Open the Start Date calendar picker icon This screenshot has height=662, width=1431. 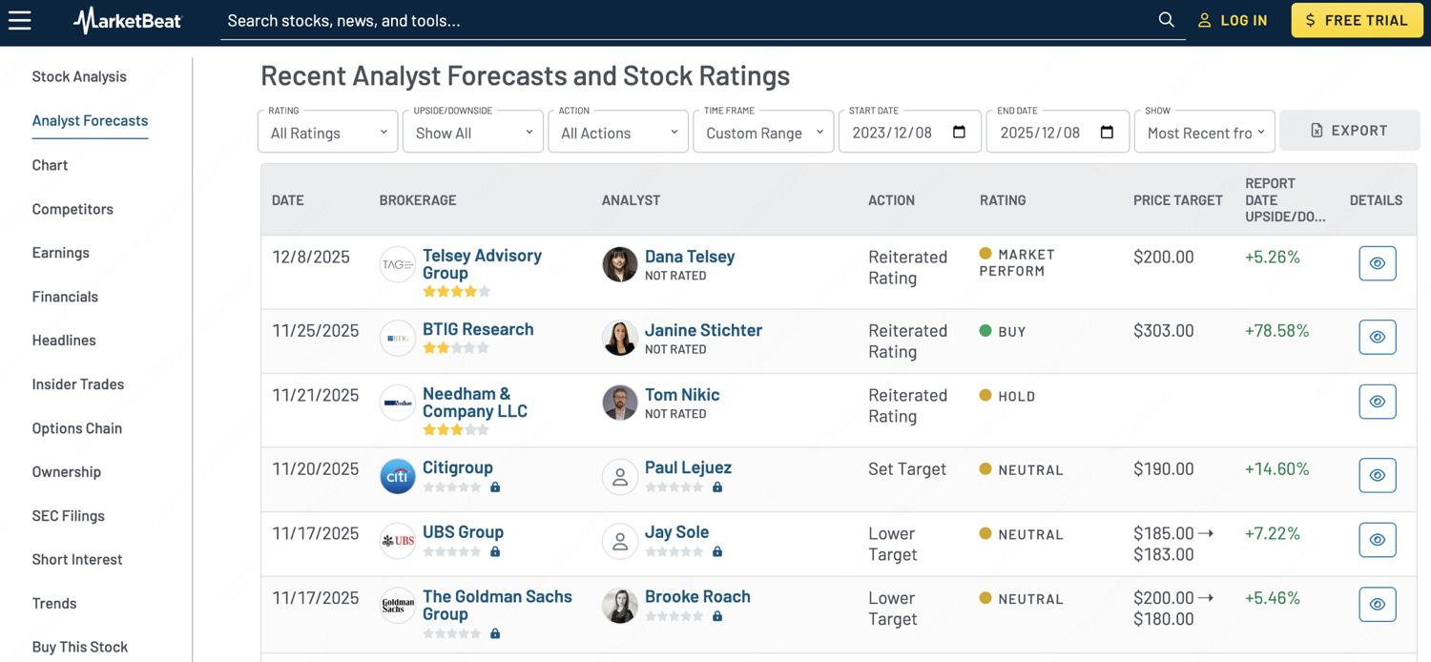point(959,133)
